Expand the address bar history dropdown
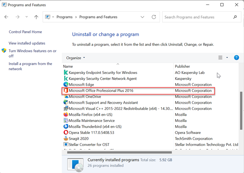 [x=142, y=17]
